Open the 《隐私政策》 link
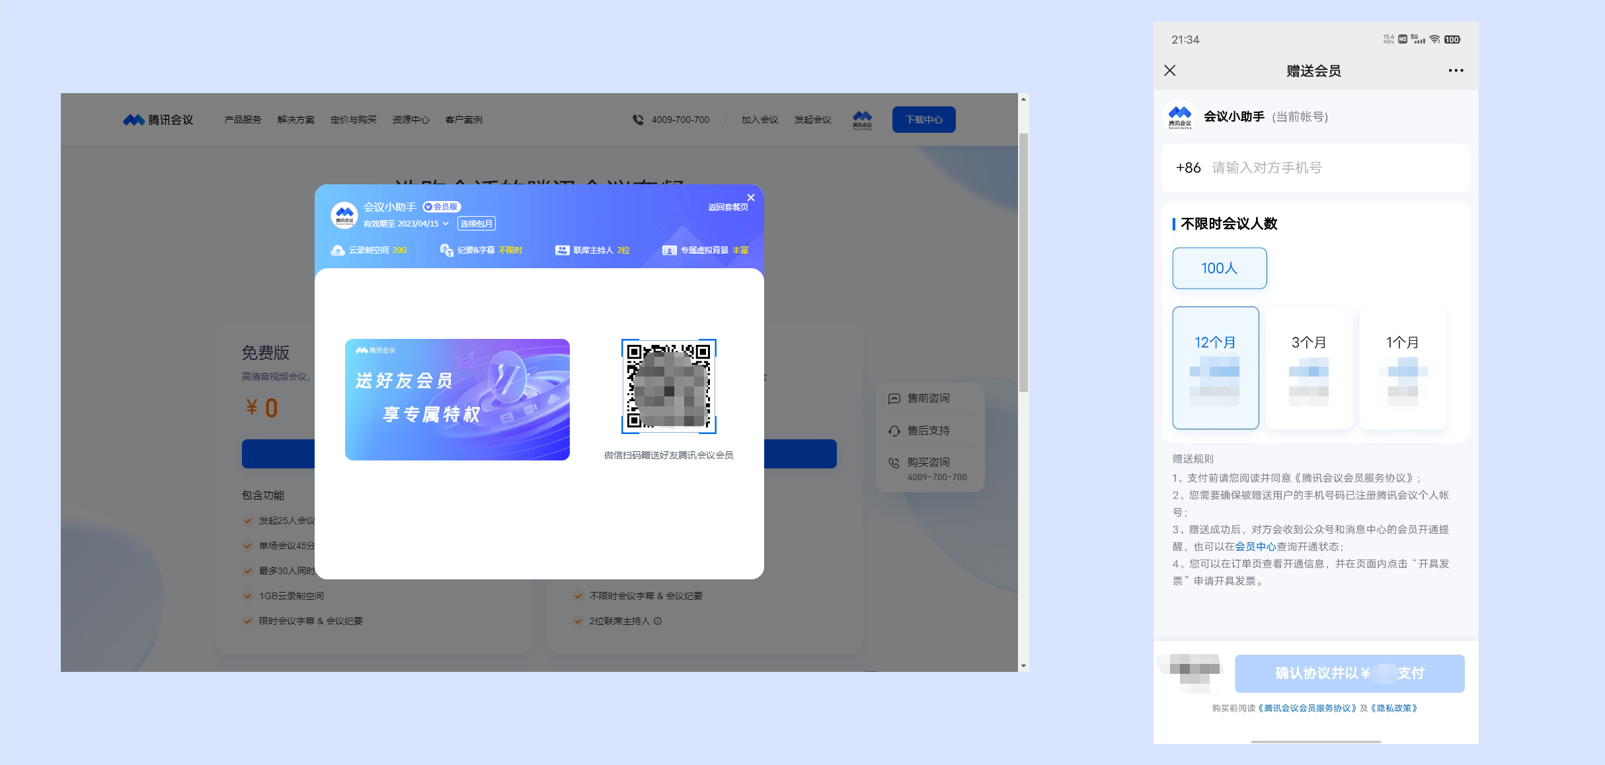 coord(1394,708)
